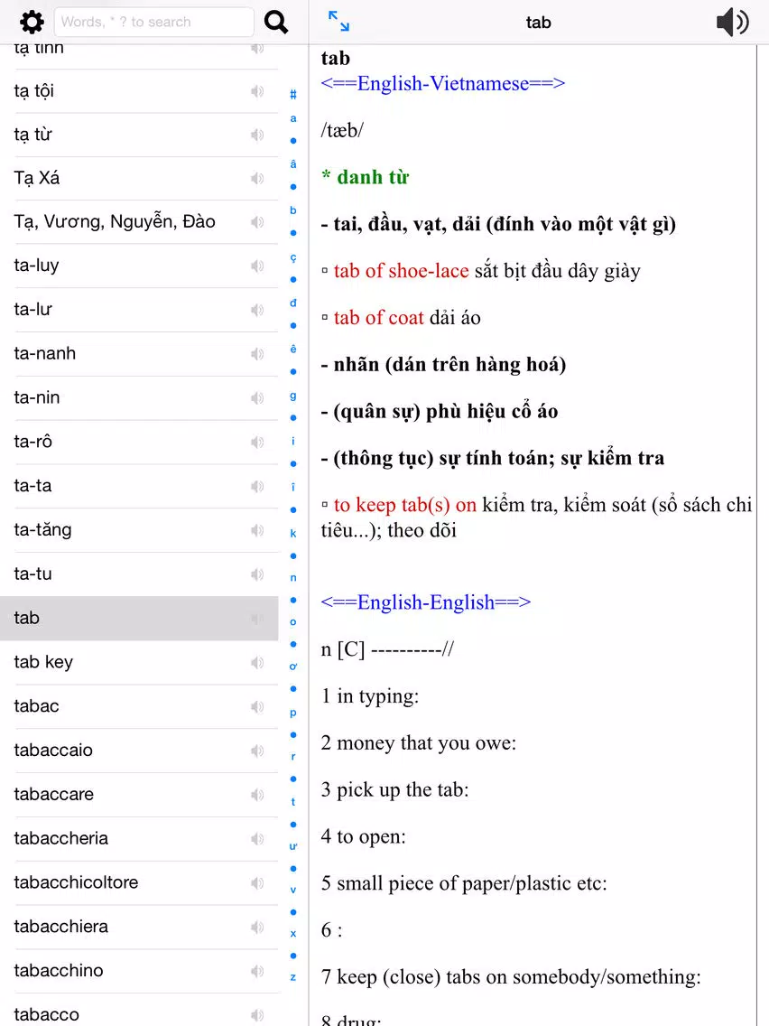
Task: Play audio for "tab key"
Action: point(257,663)
